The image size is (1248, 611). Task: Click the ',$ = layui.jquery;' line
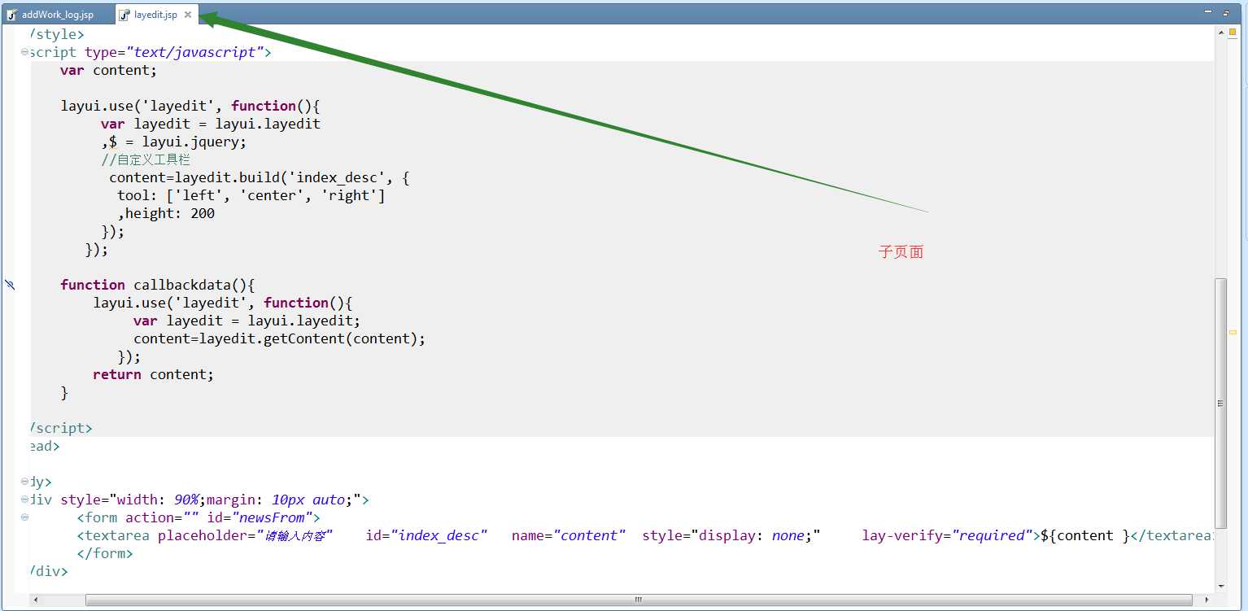point(173,142)
